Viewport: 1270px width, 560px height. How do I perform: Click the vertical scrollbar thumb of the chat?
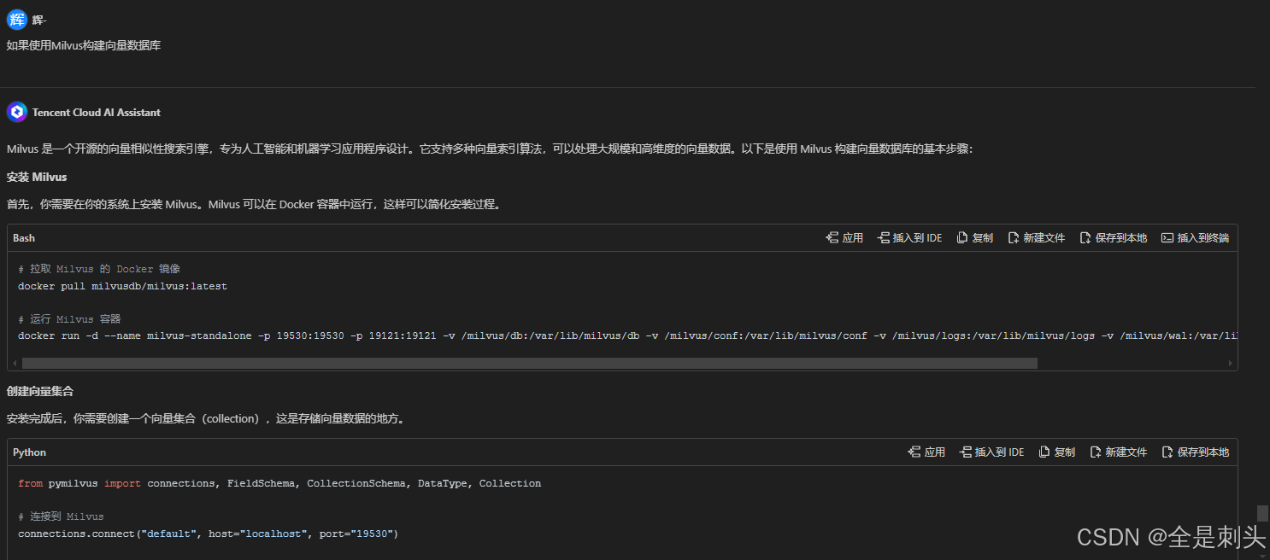1262,513
